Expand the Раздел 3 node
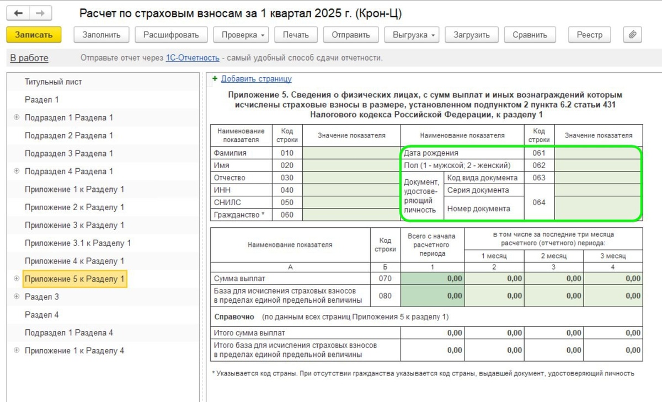Viewport: 662px width, 402px height. click(x=16, y=297)
